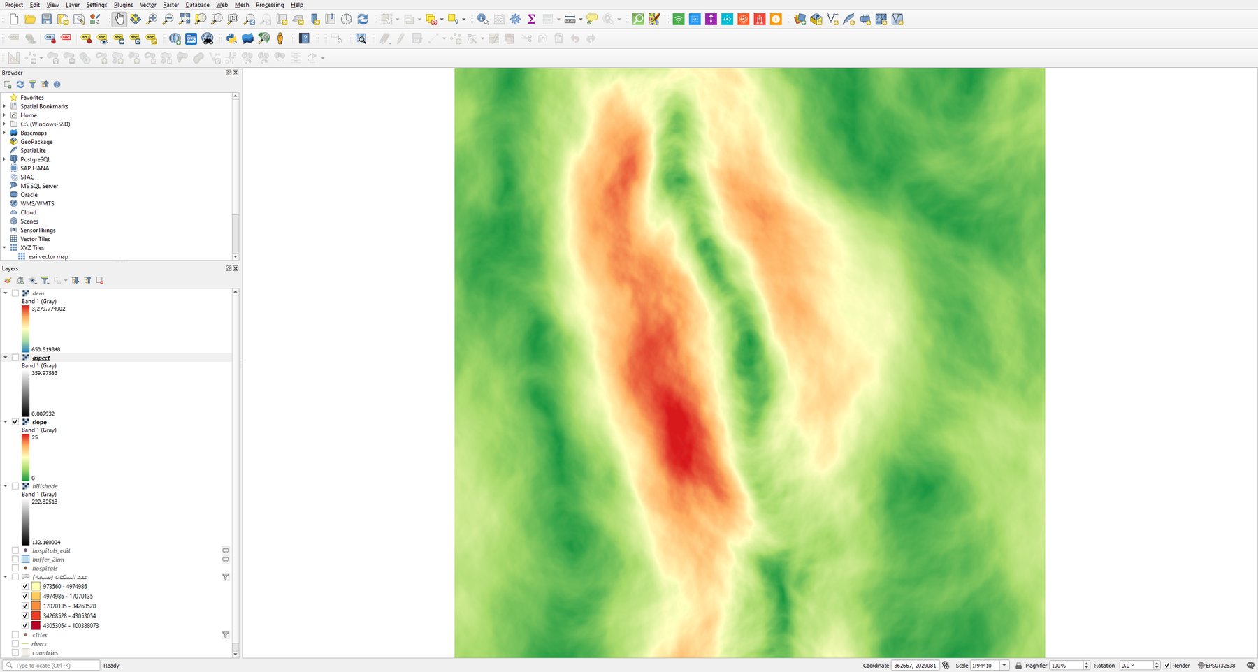Click the Filter Legend funnel in Layers panel
1258x672 pixels.
45,280
